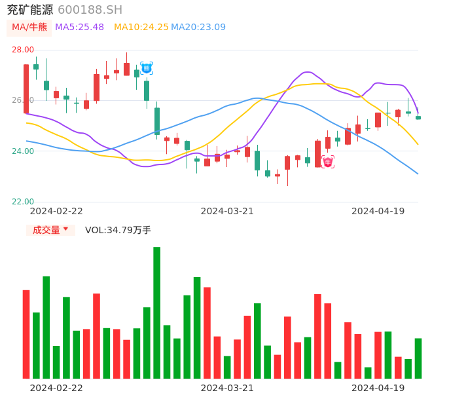
Task: Click the 22.00 price axis label
Action: [23, 202]
